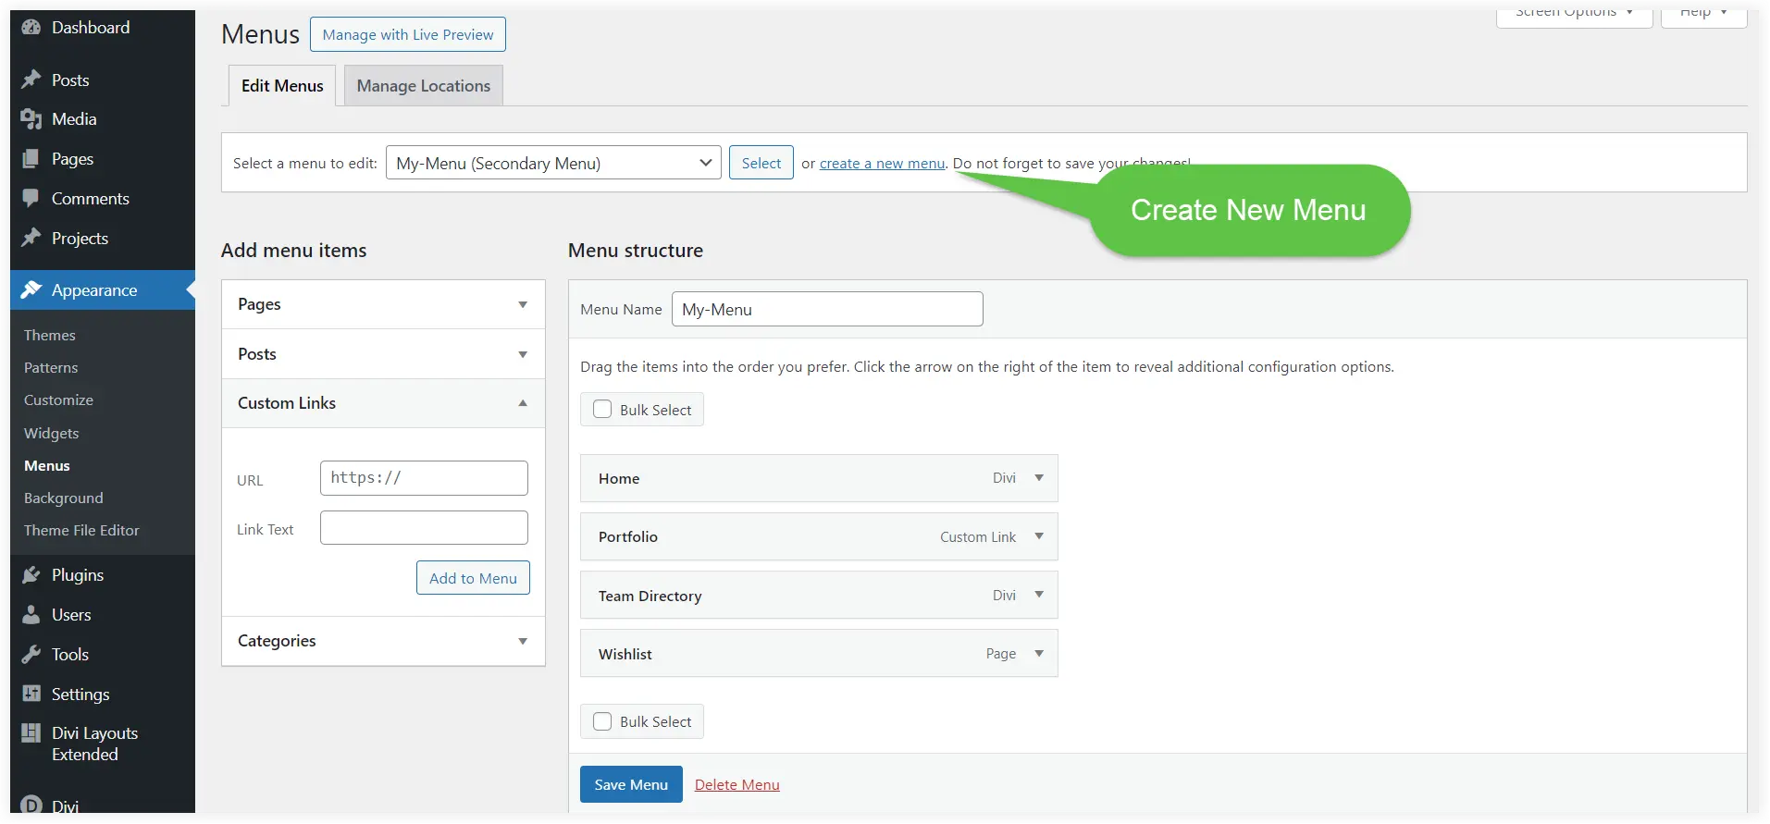Click the Plugins plug icon

(31, 575)
